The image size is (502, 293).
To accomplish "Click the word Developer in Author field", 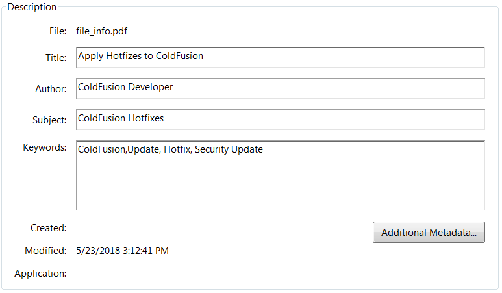I will coord(149,86).
